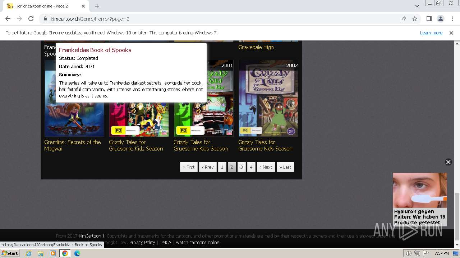Open a new browser tab
The width and height of the screenshot is (460, 258).
[x=97, y=6]
